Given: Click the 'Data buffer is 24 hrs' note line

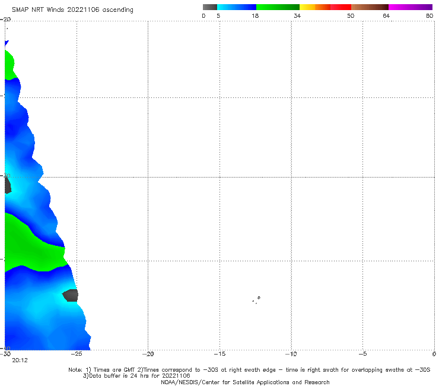Looking at the screenshot, I should (136, 376).
